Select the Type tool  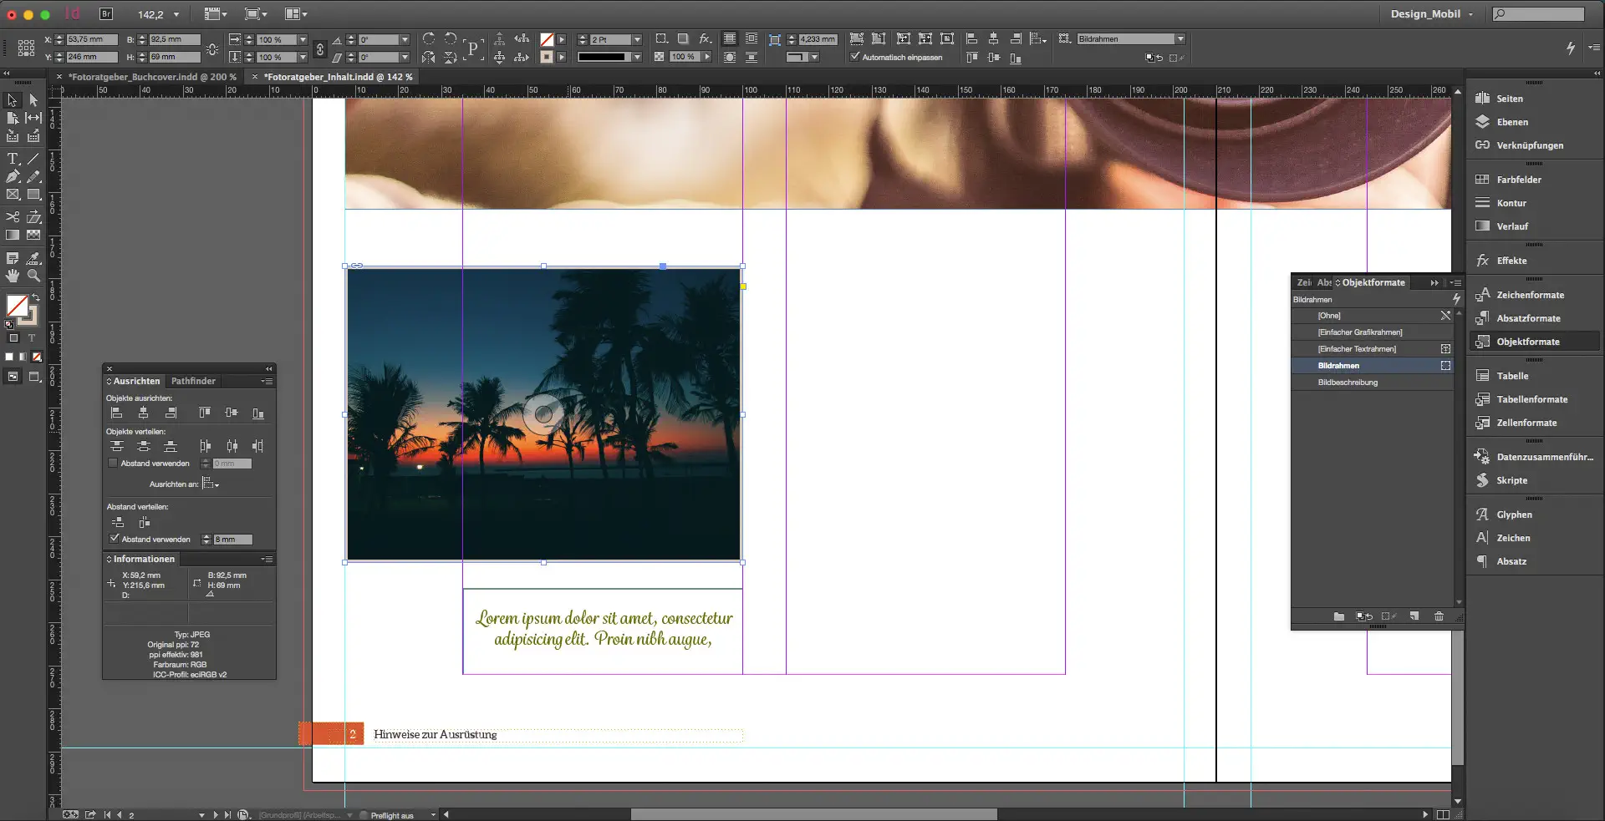coord(13,159)
